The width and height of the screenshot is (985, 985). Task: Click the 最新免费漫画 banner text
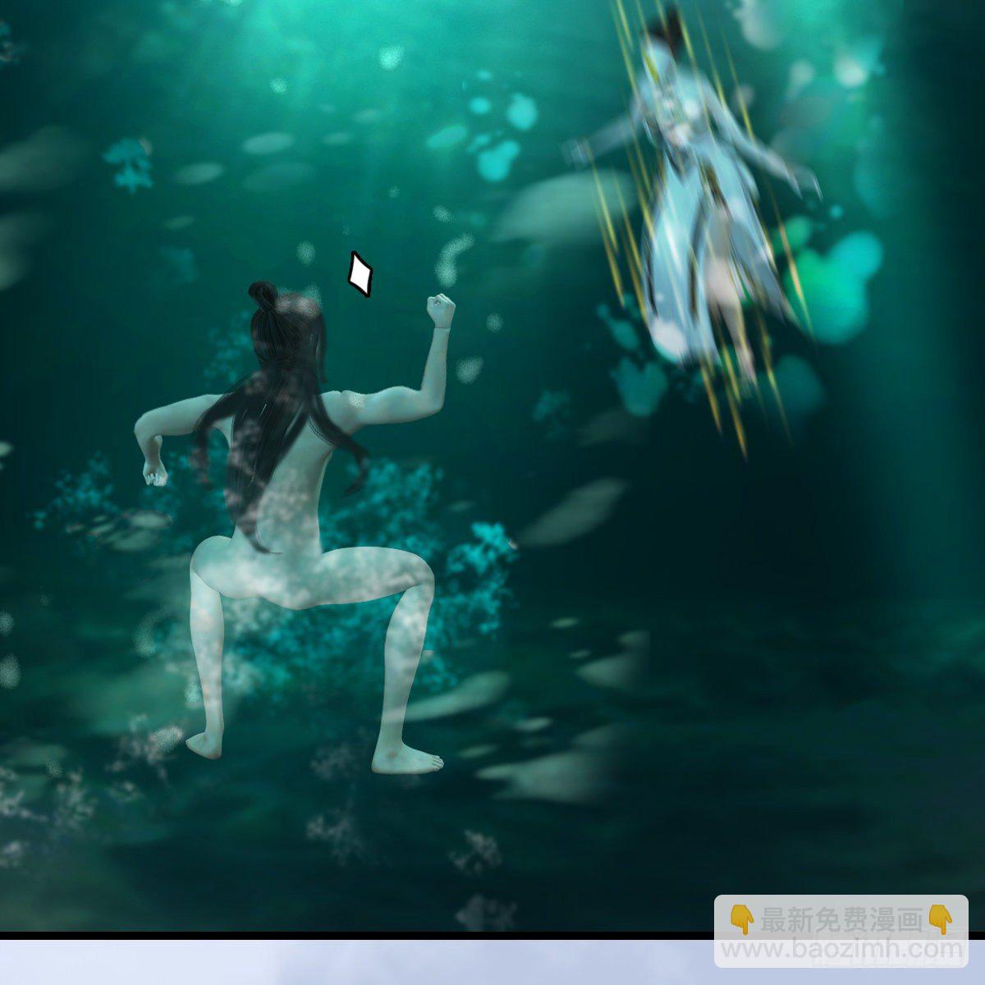(x=841, y=920)
